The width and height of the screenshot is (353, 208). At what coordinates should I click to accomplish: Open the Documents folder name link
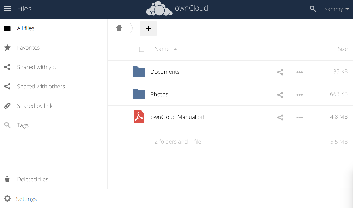point(165,72)
